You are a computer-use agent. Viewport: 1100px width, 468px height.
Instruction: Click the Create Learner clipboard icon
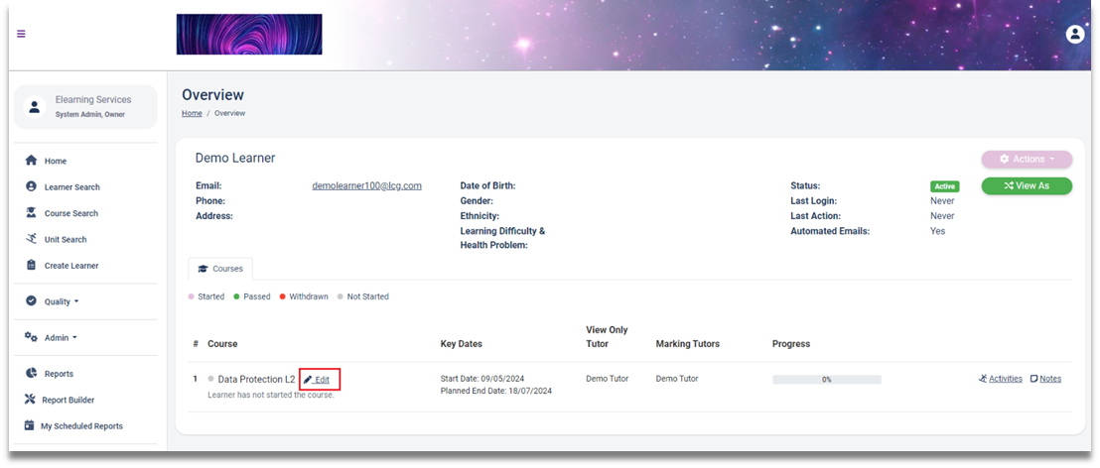[31, 265]
